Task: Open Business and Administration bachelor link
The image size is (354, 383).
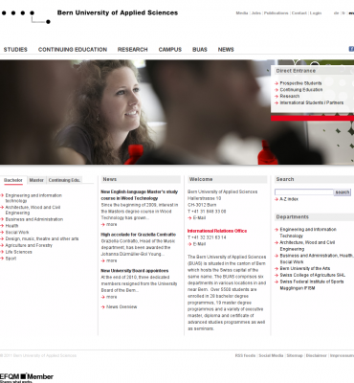Action: point(34,219)
